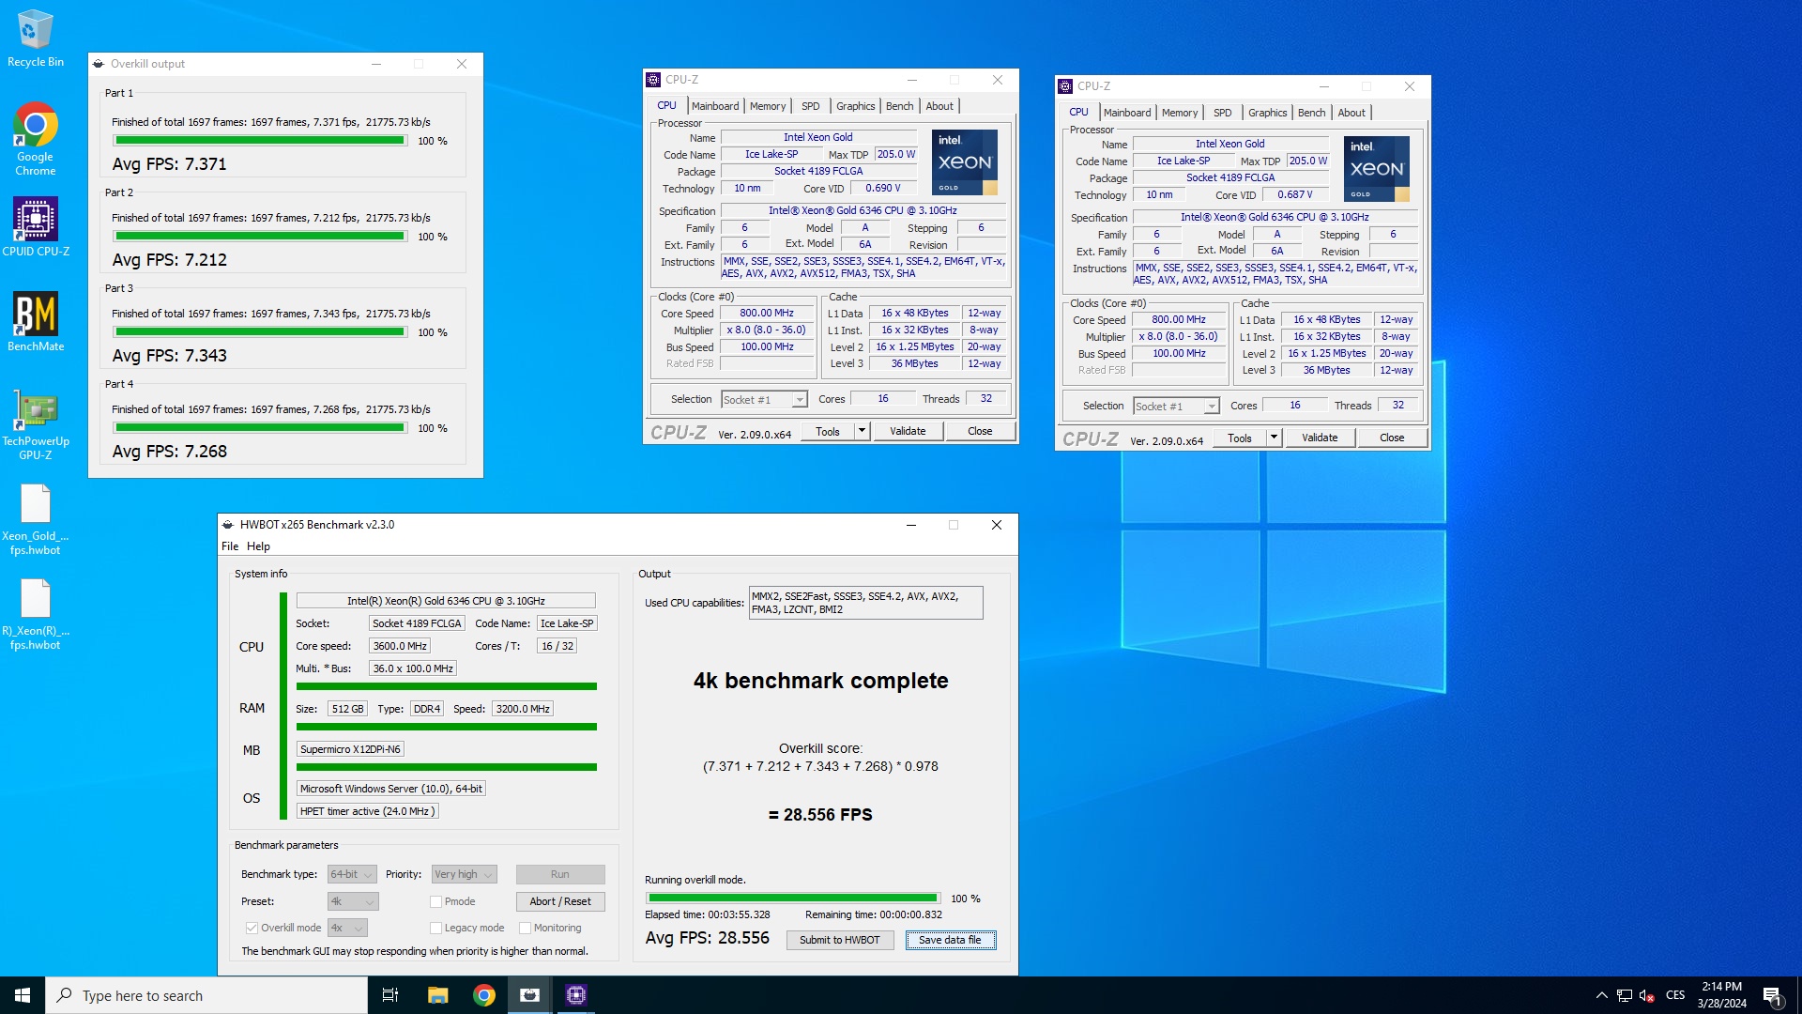Switch to Graphics tab in right CPU-Z
Image resolution: width=1802 pixels, height=1014 pixels.
pyautogui.click(x=1267, y=113)
